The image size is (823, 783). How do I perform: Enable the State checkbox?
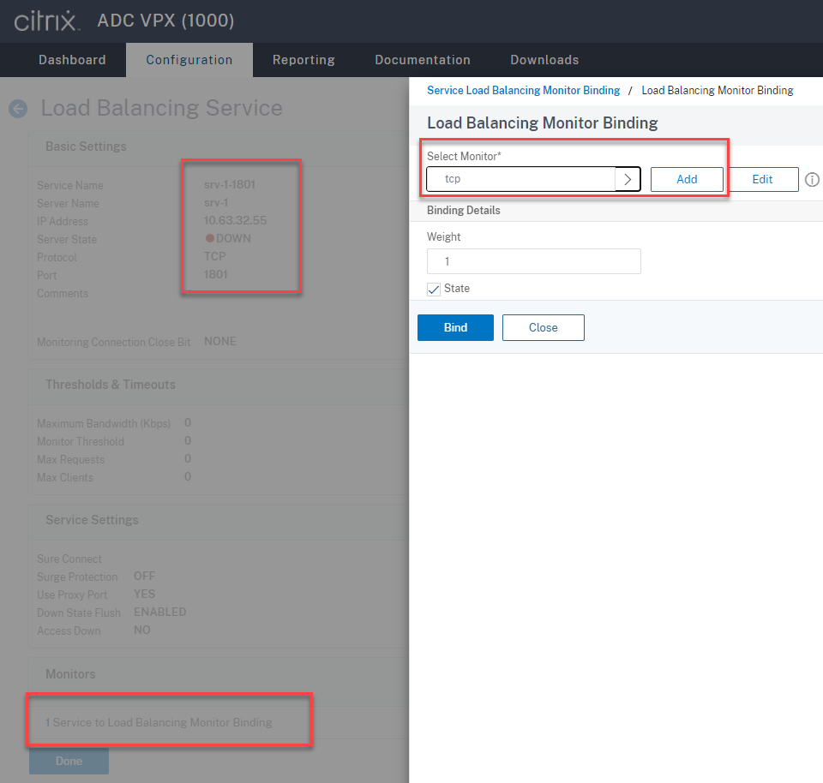(x=433, y=289)
